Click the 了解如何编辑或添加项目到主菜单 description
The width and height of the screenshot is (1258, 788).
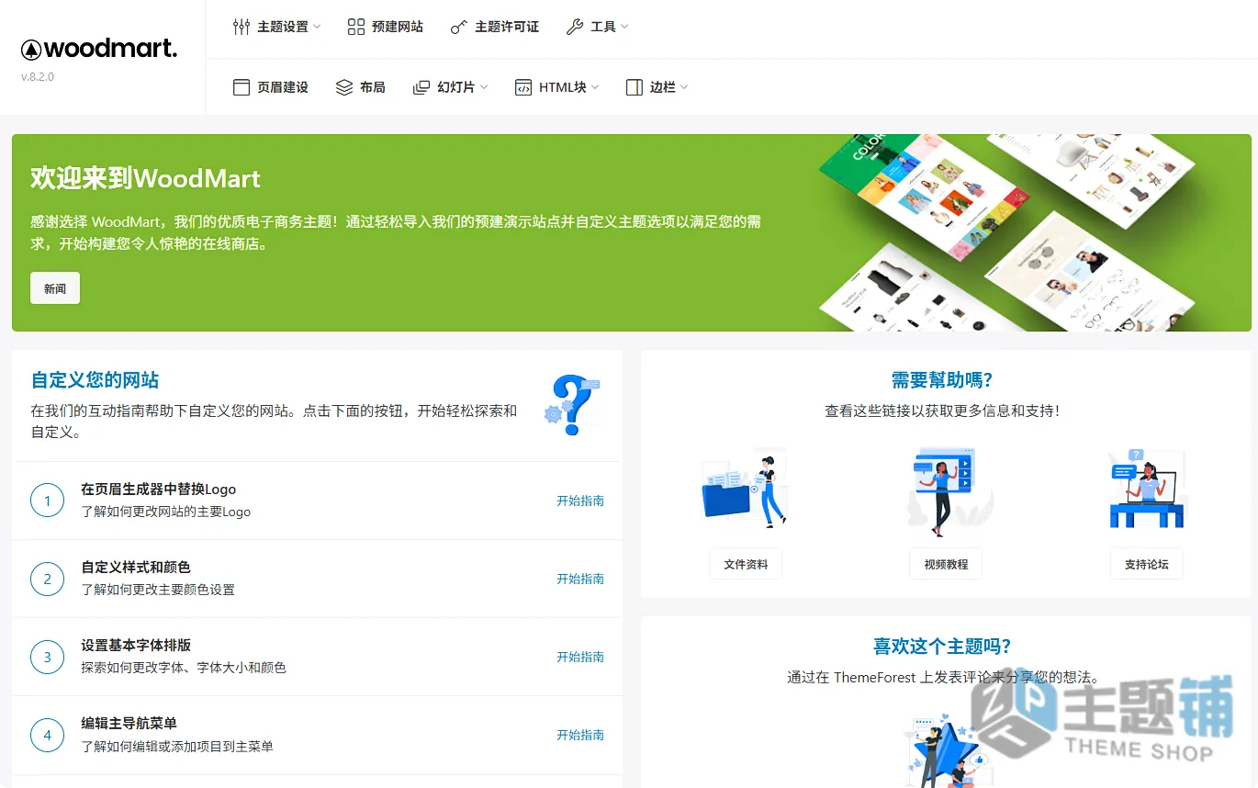[177, 747]
